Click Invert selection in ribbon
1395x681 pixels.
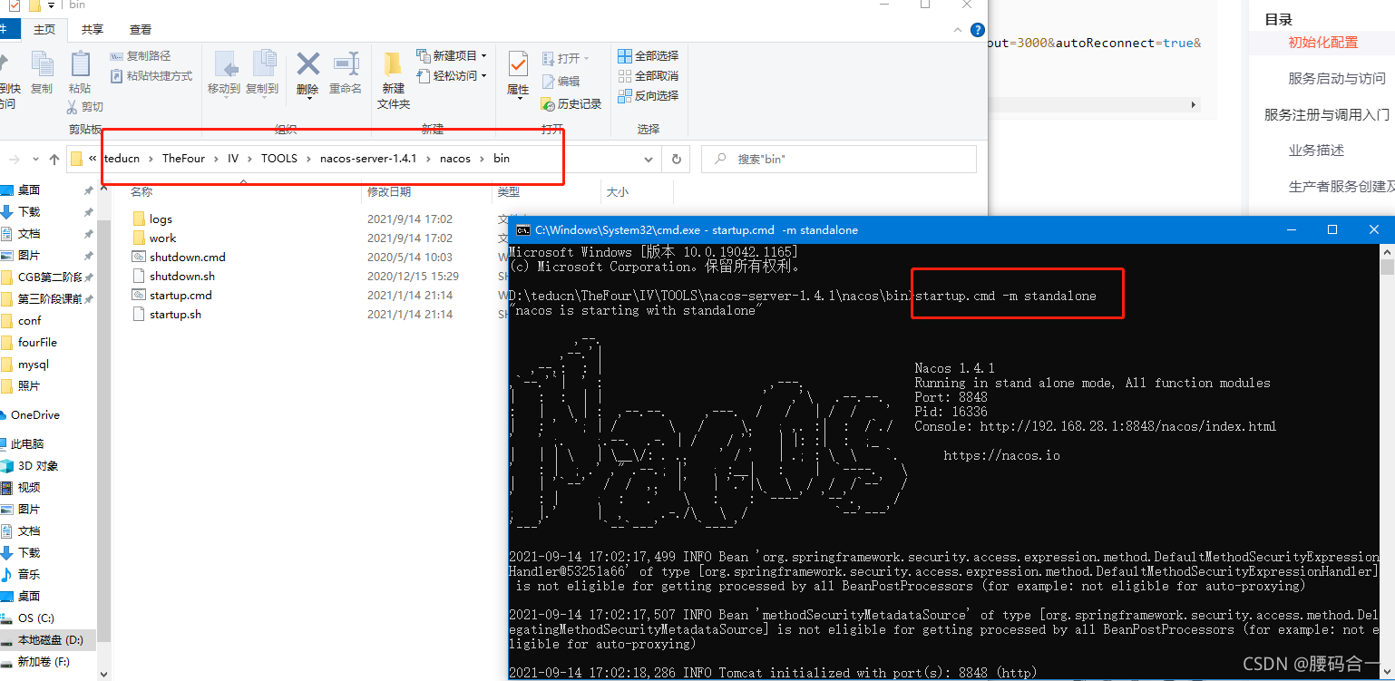click(x=648, y=96)
